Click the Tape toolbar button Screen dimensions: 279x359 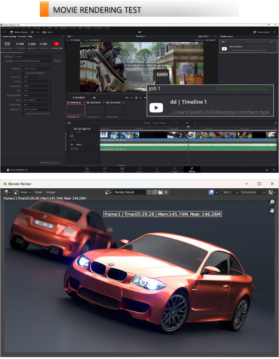point(35,32)
